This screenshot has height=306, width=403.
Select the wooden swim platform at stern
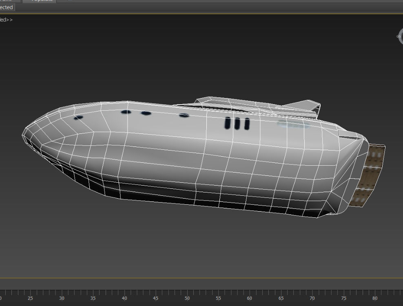click(x=369, y=176)
